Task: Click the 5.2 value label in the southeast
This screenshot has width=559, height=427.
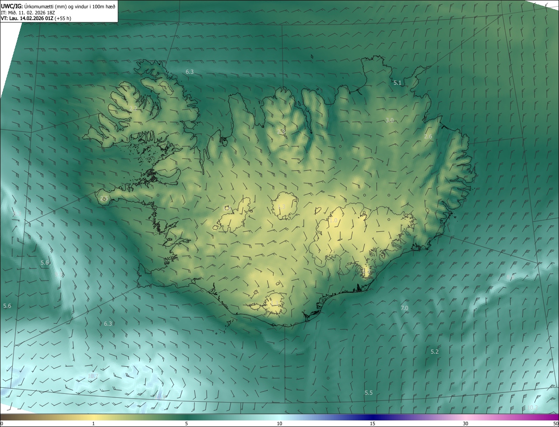Action: pyautogui.click(x=435, y=352)
